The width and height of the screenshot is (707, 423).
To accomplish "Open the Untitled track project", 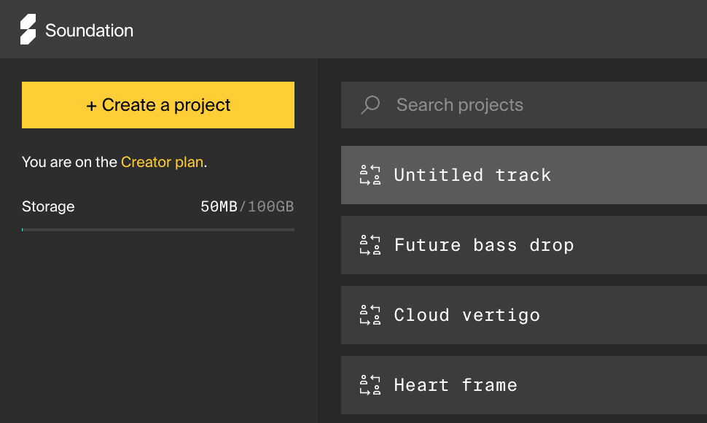I will pyautogui.click(x=472, y=175).
